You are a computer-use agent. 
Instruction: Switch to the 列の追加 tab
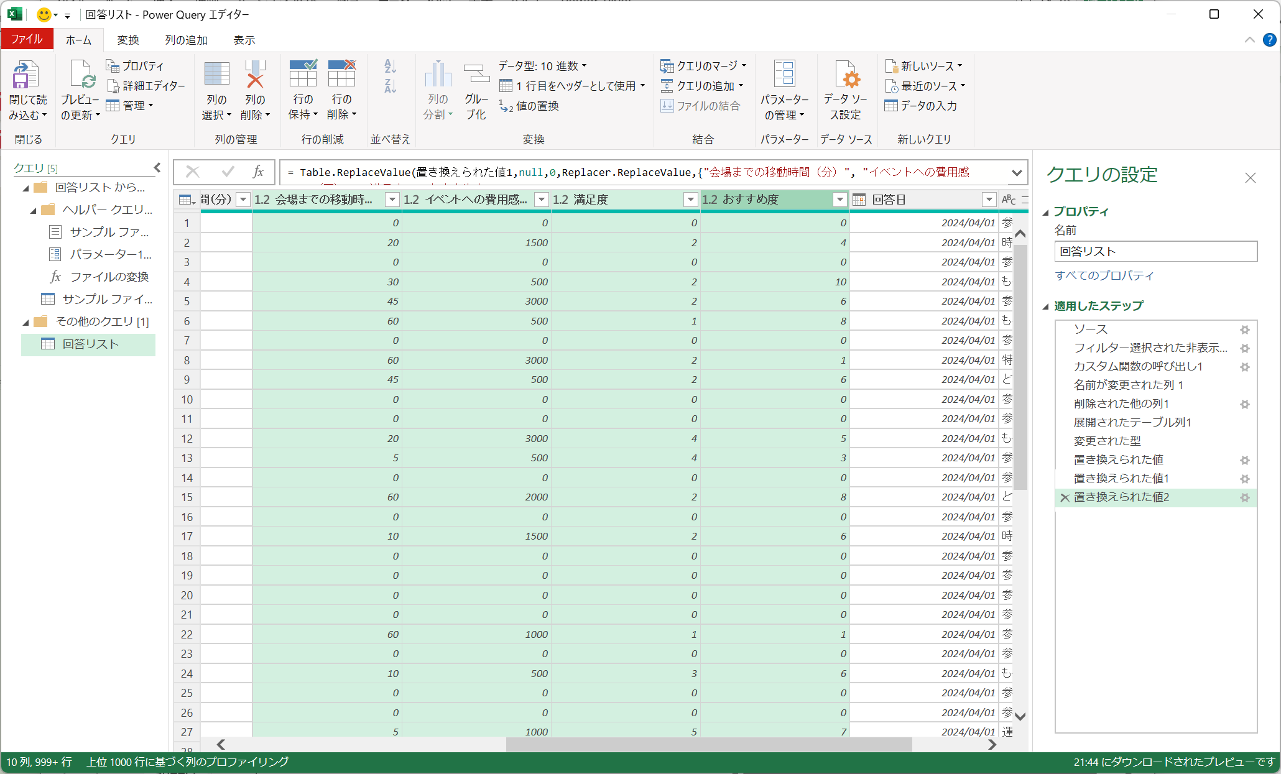tap(186, 40)
